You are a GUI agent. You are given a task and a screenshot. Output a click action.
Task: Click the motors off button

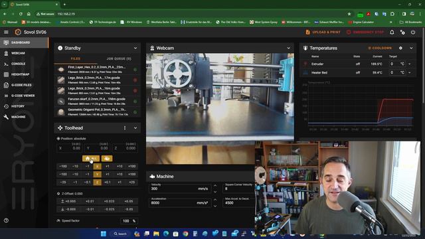click(107, 158)
